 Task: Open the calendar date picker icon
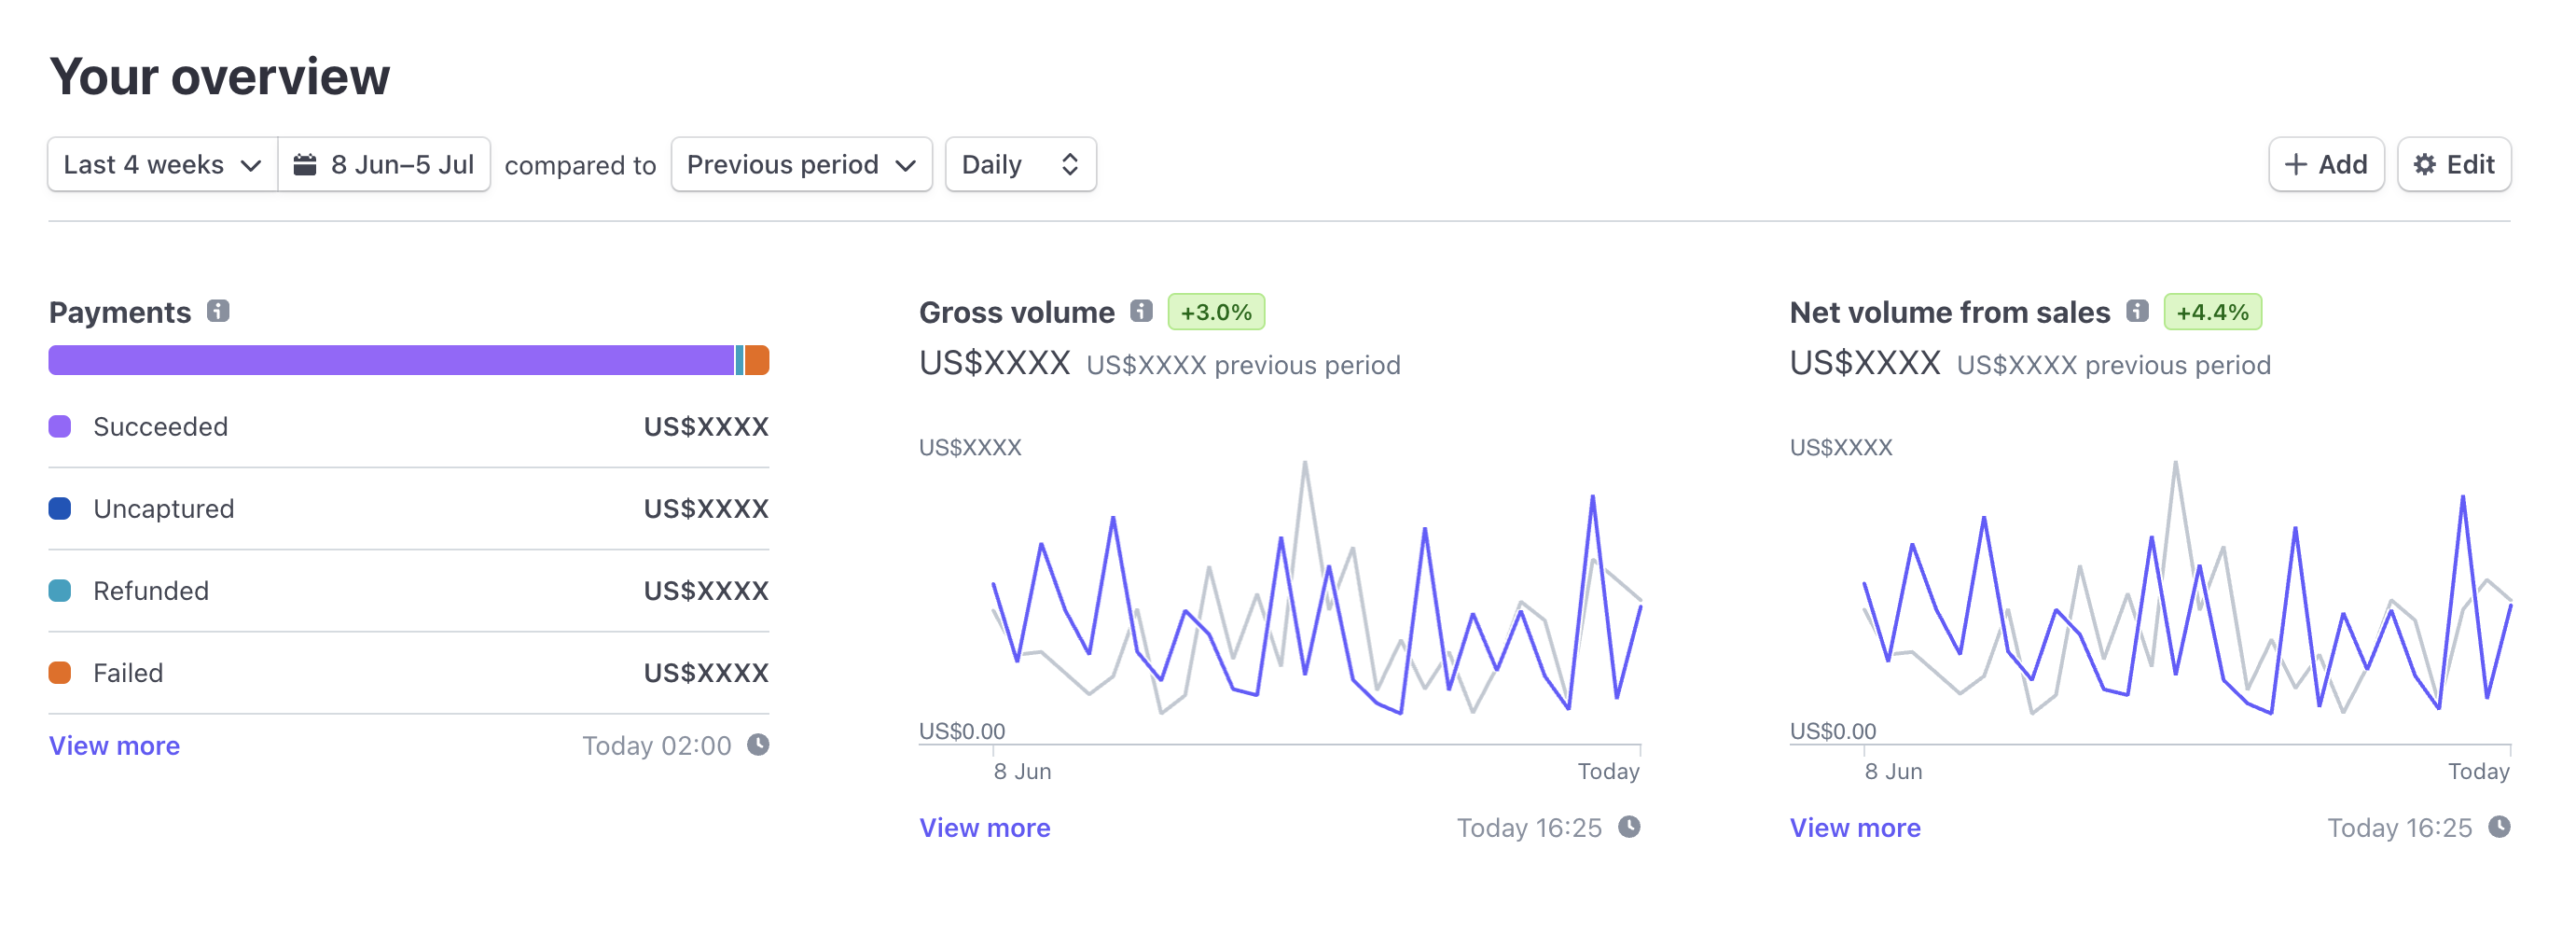306,164
